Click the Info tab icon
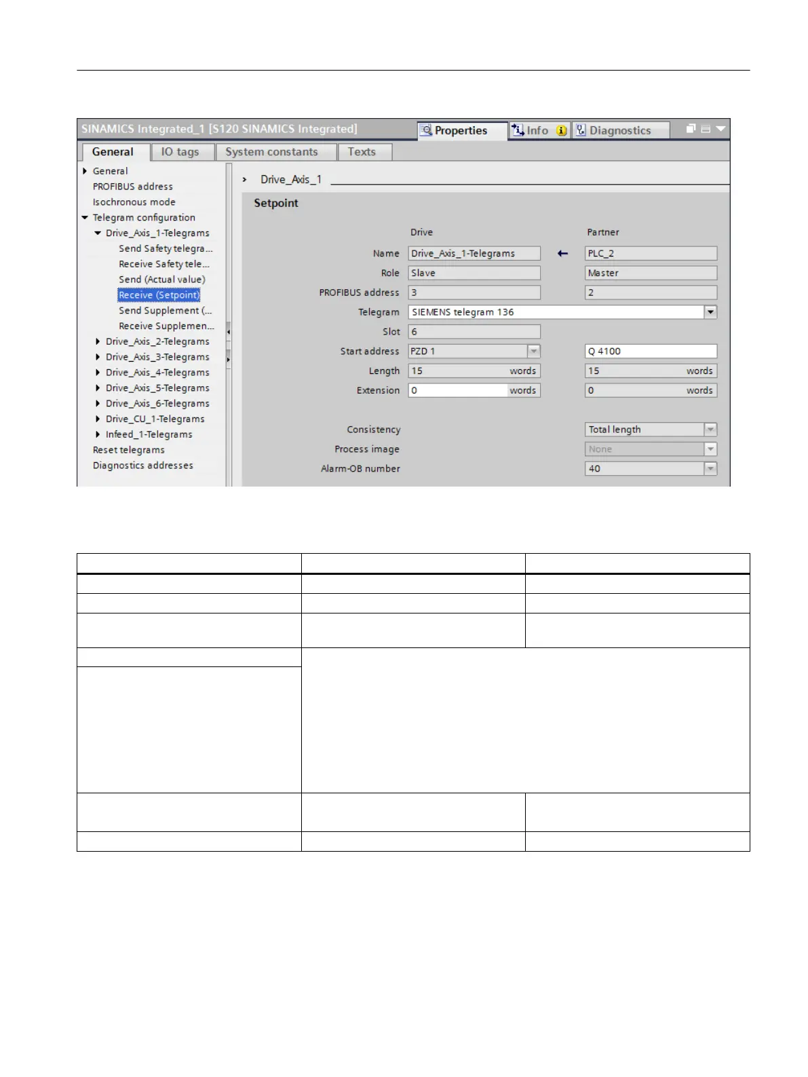This screenshot has width=808, height=1077. (518, 130)
